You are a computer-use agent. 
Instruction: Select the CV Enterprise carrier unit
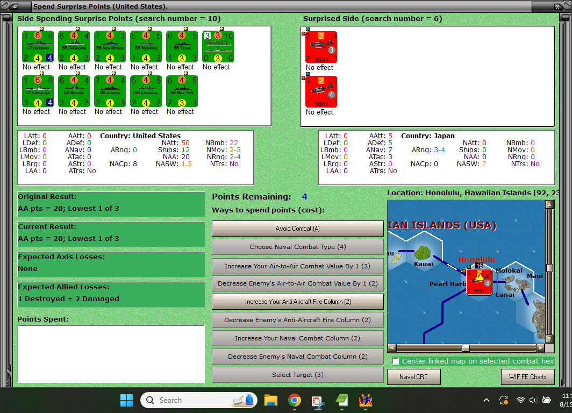point(38,91)
